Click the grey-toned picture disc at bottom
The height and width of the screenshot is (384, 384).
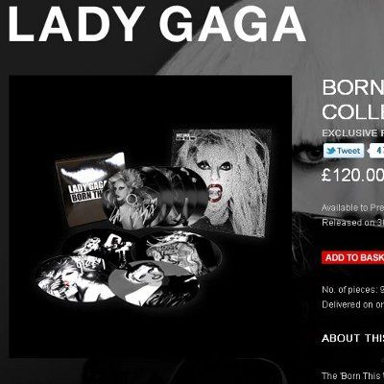coord(154,284)
